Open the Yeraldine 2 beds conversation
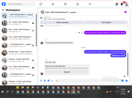 click(x=18, y=82)
